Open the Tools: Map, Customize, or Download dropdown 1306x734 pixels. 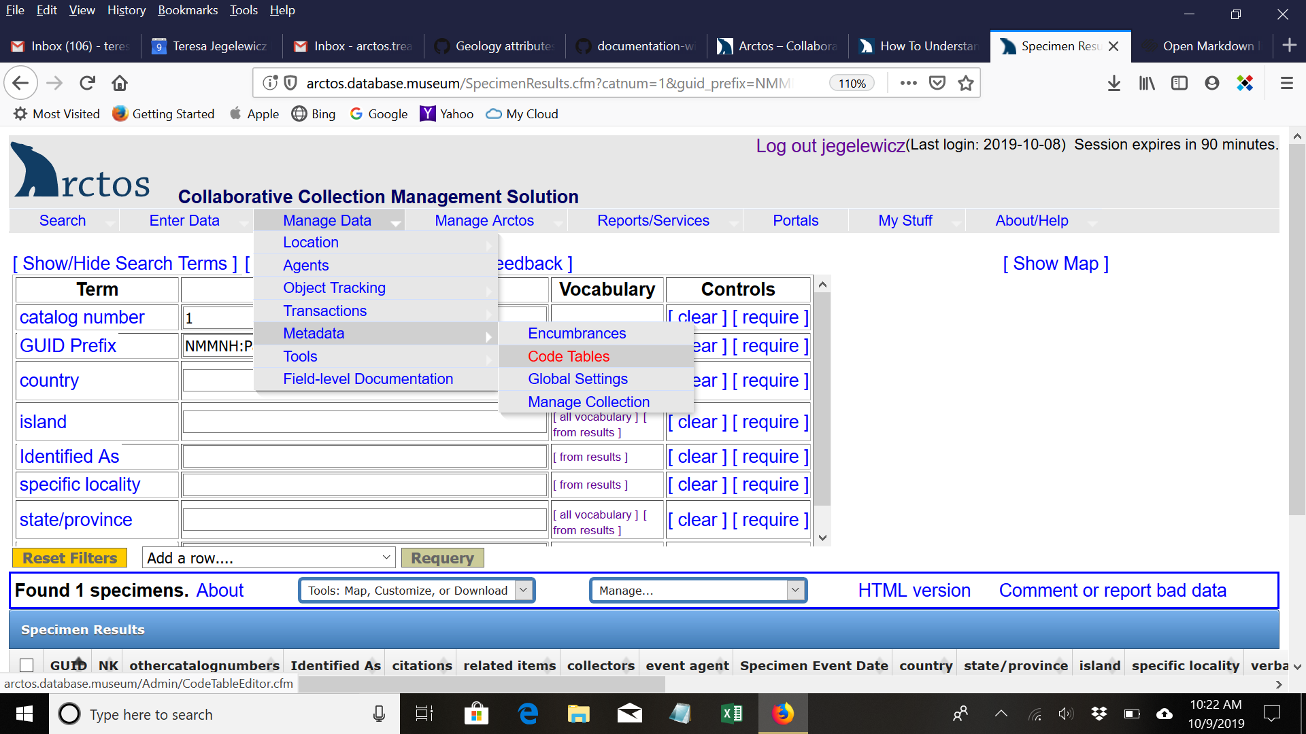coord(416,591)
